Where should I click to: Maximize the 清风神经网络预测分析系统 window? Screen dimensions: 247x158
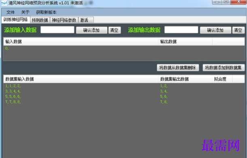click(x=226, y=2)
